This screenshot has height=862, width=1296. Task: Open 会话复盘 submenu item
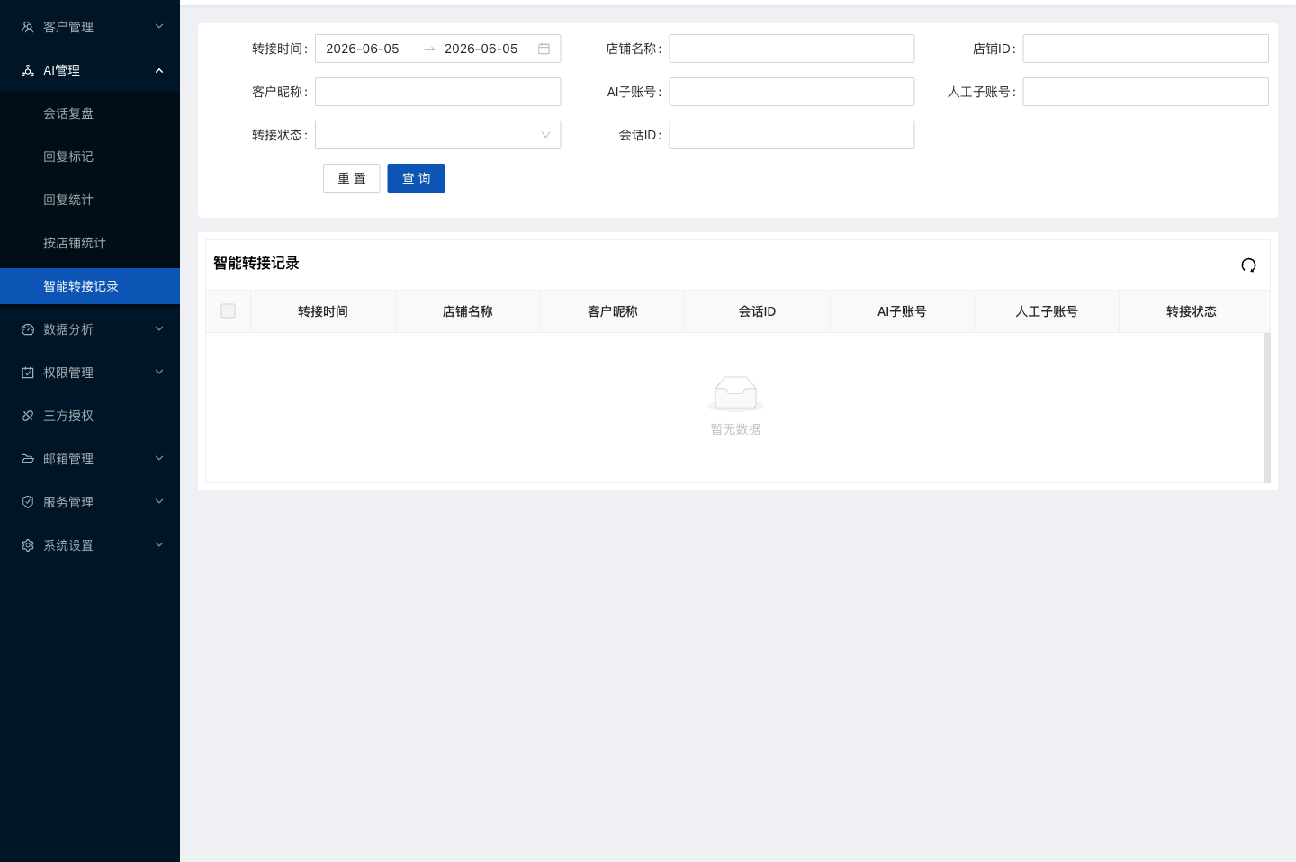[x=90, y=113]
